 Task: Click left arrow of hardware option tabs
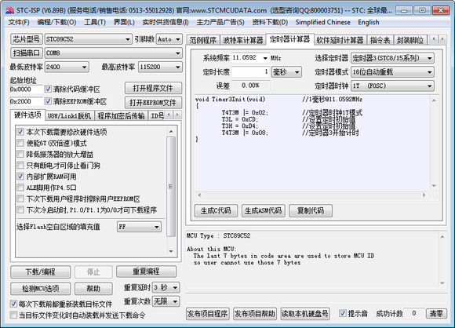(169, 115)
